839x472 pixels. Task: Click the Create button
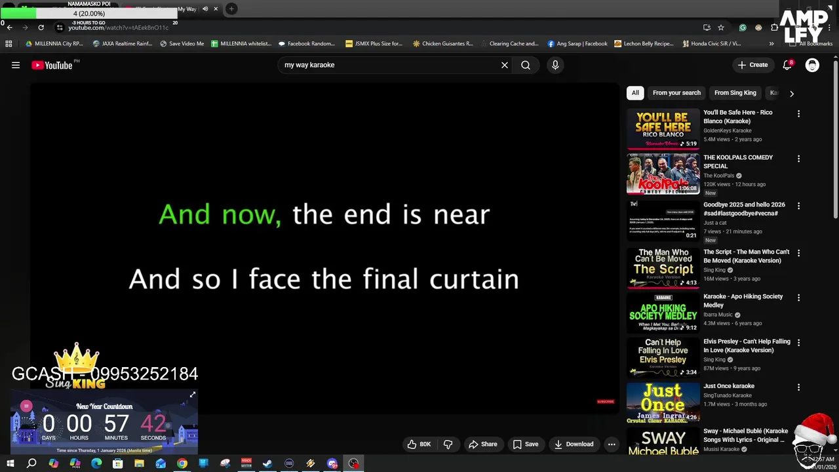tap(752, 65)
